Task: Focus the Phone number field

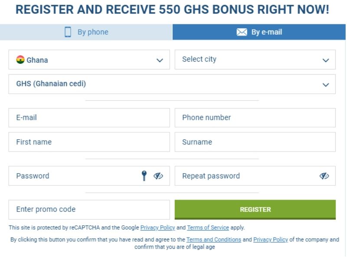Action: [255, 118]
